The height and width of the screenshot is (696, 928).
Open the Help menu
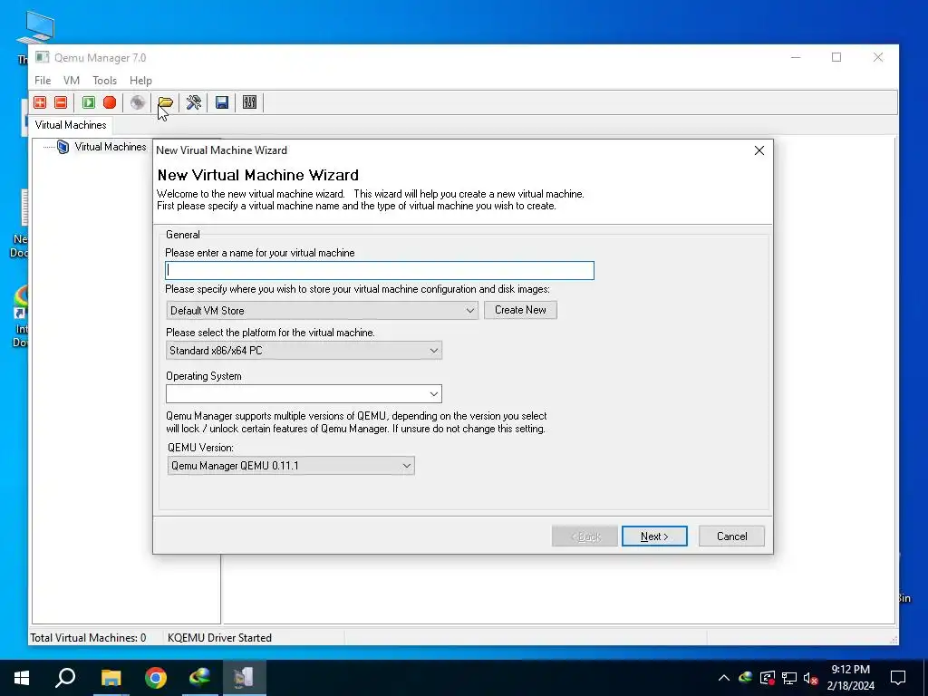coord(140,81)
